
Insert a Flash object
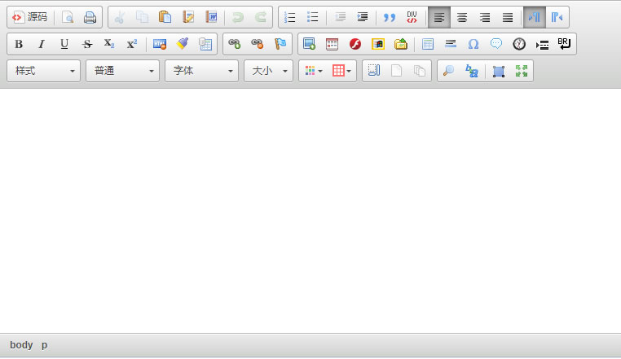[355, 44]
